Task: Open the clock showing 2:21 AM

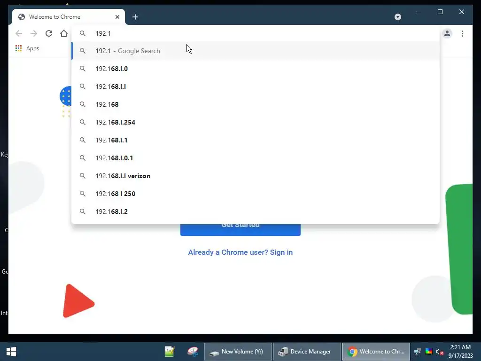Action: point(460,352)
